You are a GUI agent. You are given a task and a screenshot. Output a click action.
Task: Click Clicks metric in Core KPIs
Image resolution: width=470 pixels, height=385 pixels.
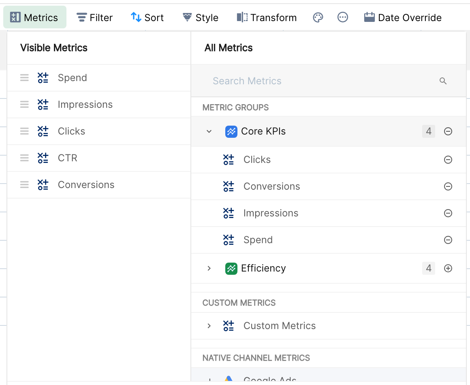click(x=257, y=160)
